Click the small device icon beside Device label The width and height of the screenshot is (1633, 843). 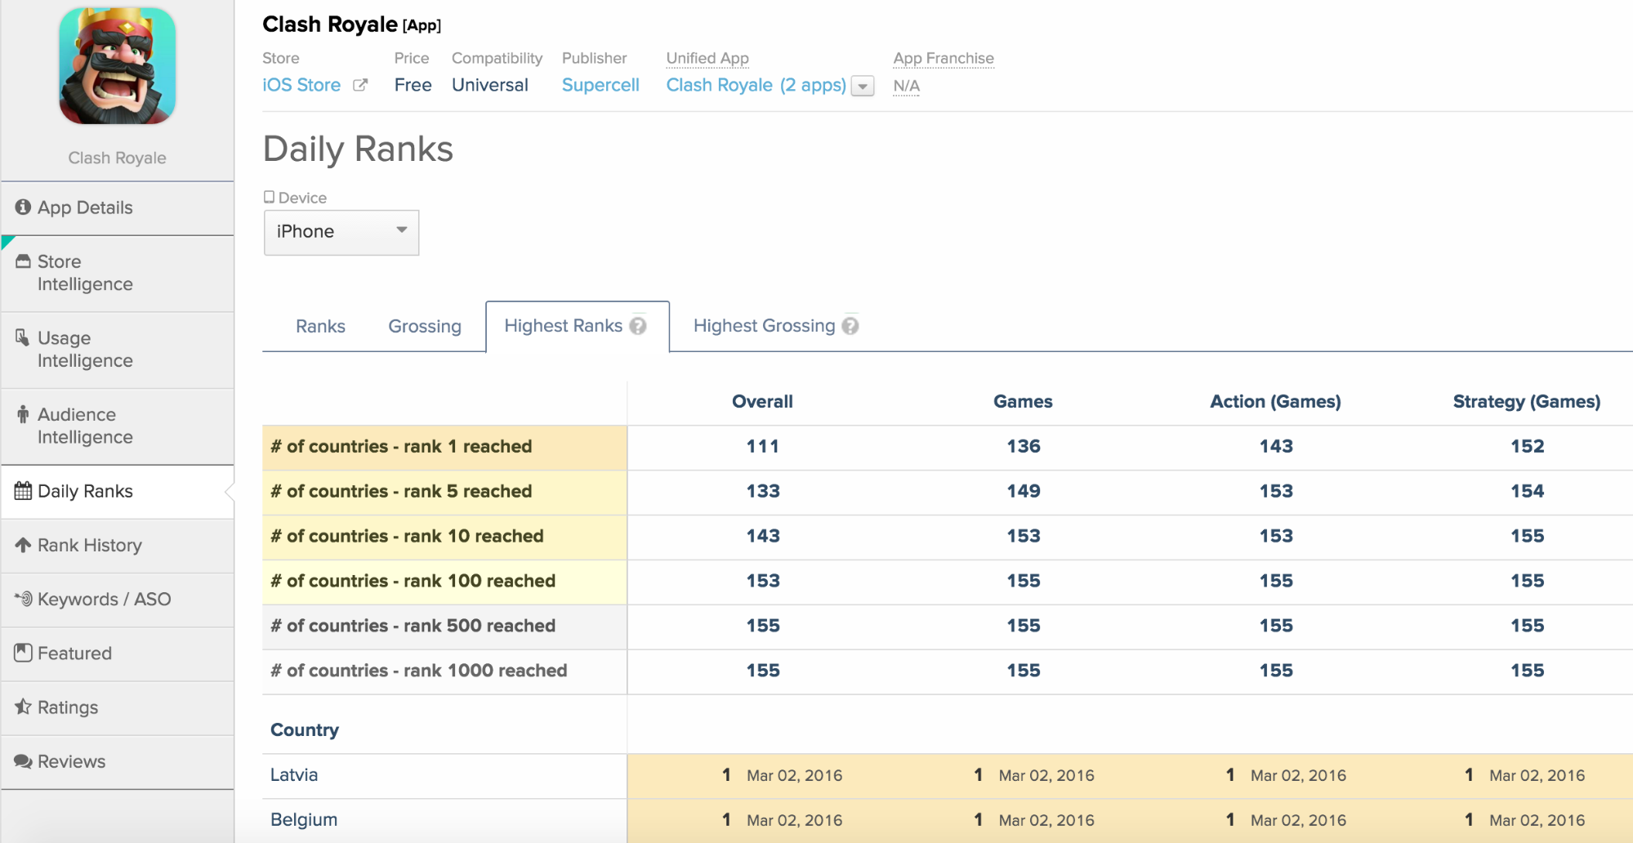click(x=269, y=197)
